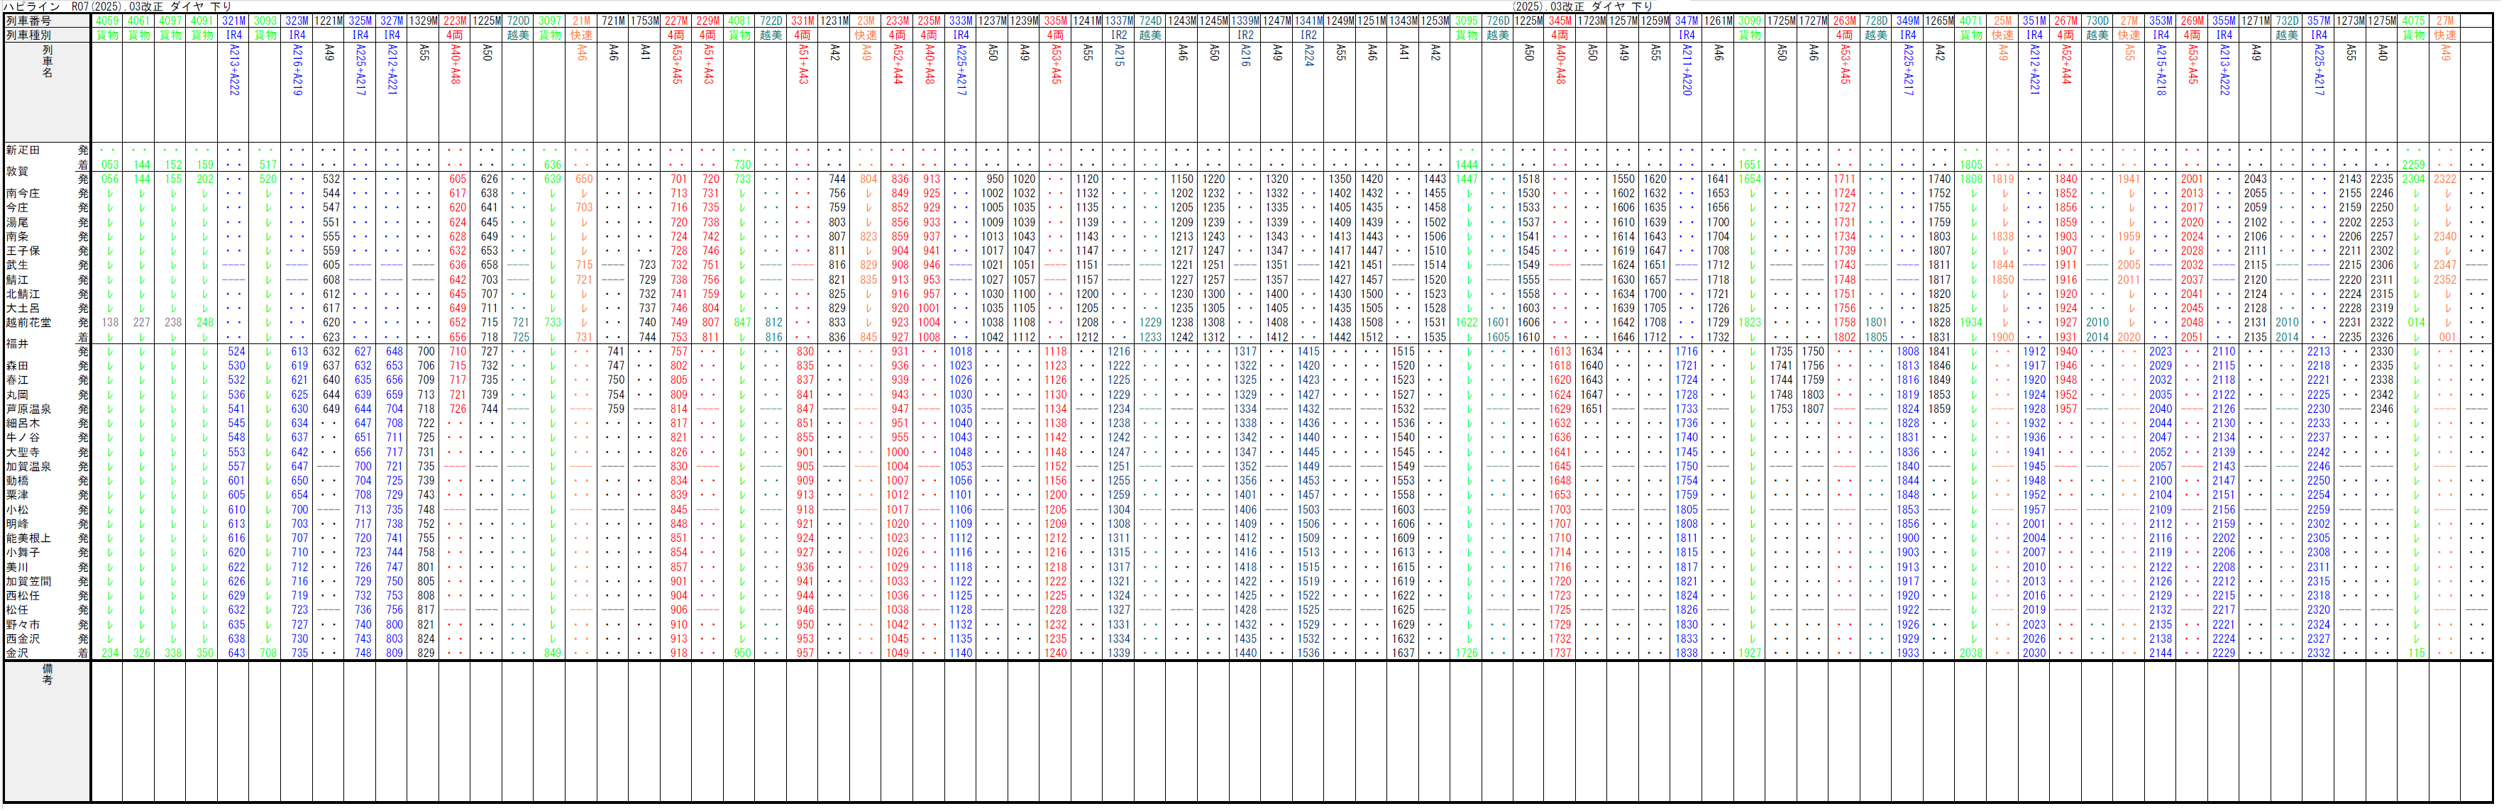Select the 列車名 row label cell
This screenshot has width=2504, height=811.
(x=47, y=61)
